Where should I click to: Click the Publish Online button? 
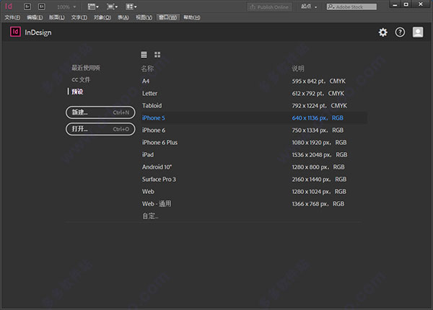click(x=269, y=7)
